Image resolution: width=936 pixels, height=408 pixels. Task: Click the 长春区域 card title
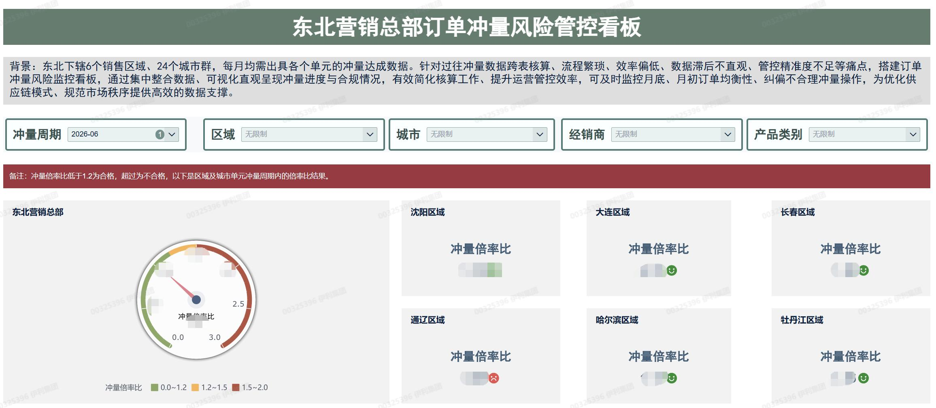click(x=798, y=212)
